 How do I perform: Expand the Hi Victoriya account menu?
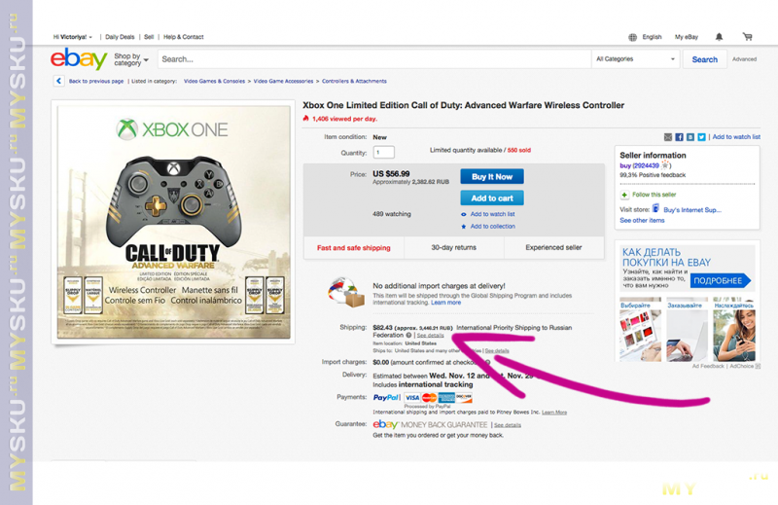[x=76, y=37]
